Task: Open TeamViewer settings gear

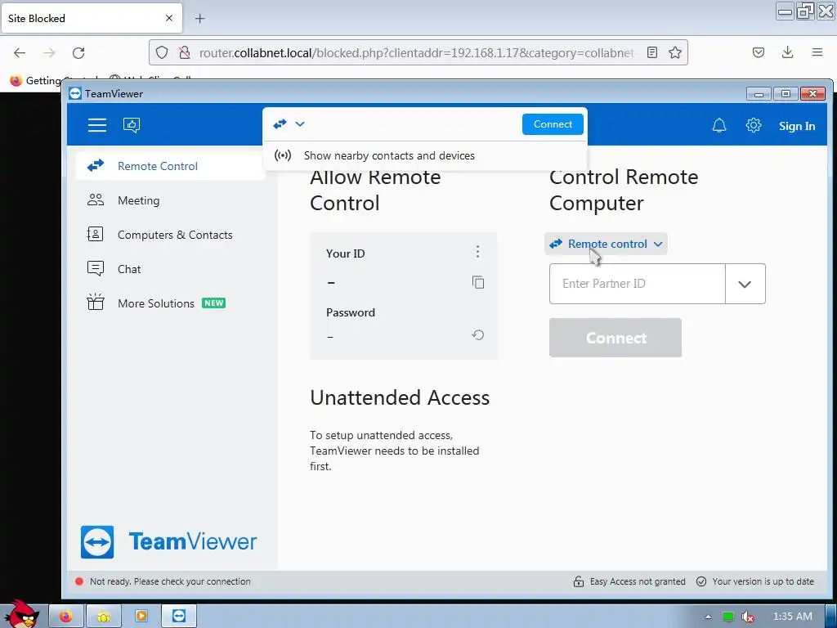Action: pyautogui.click(x=753, y=125)
